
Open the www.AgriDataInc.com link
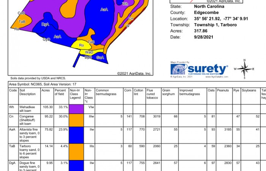pos(217,77)
